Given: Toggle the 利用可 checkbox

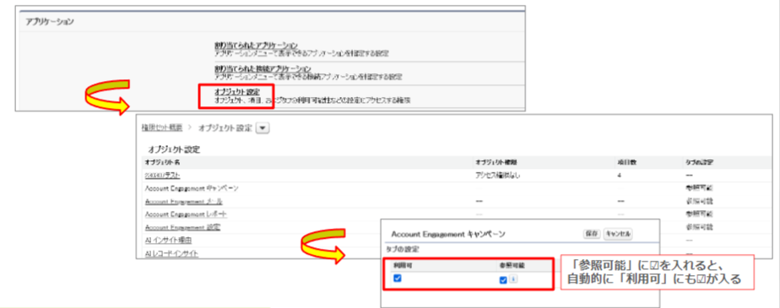Looking at the screenshot, I should tap(397, 278).
